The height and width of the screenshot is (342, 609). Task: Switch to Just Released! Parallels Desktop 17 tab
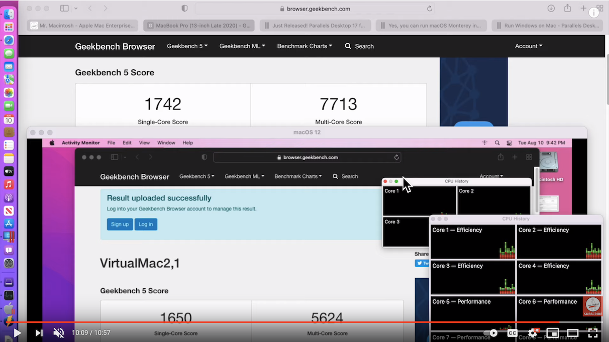[316, 26]
